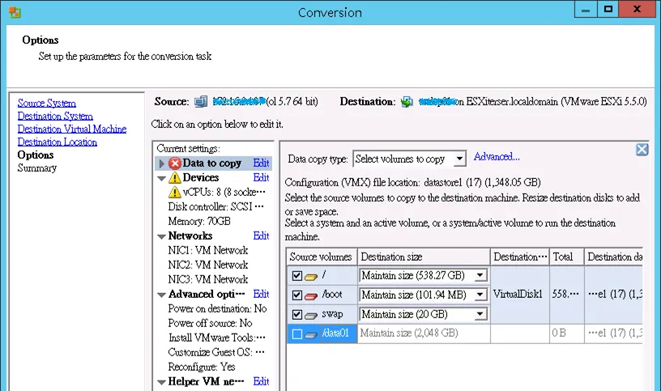The height and width of the screenshot is (391, 661).
Task: Go to Source System step
Action: [x=47, y=104]
